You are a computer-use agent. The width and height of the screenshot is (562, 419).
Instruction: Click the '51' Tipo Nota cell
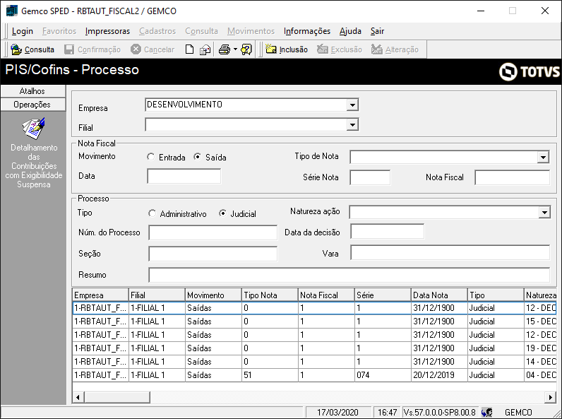[270, 375]
